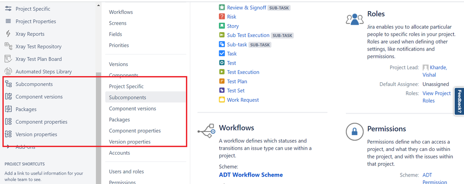Image resolution: width=464 pixels, height=184 pixels.
Task: Open Version properties in settings menu
Action: tap(130, 142)
